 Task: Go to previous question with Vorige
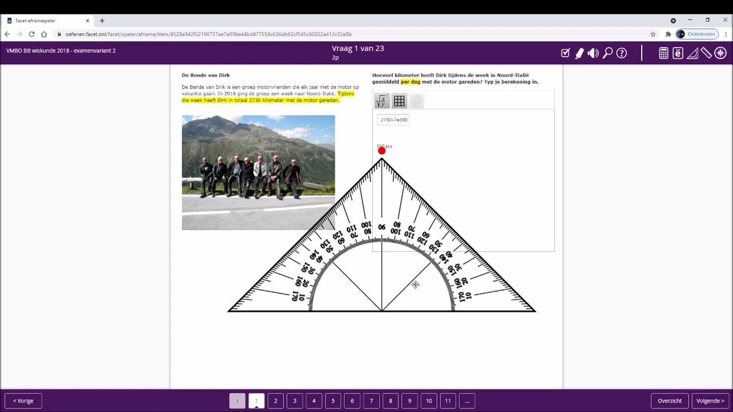pos(23,401)
